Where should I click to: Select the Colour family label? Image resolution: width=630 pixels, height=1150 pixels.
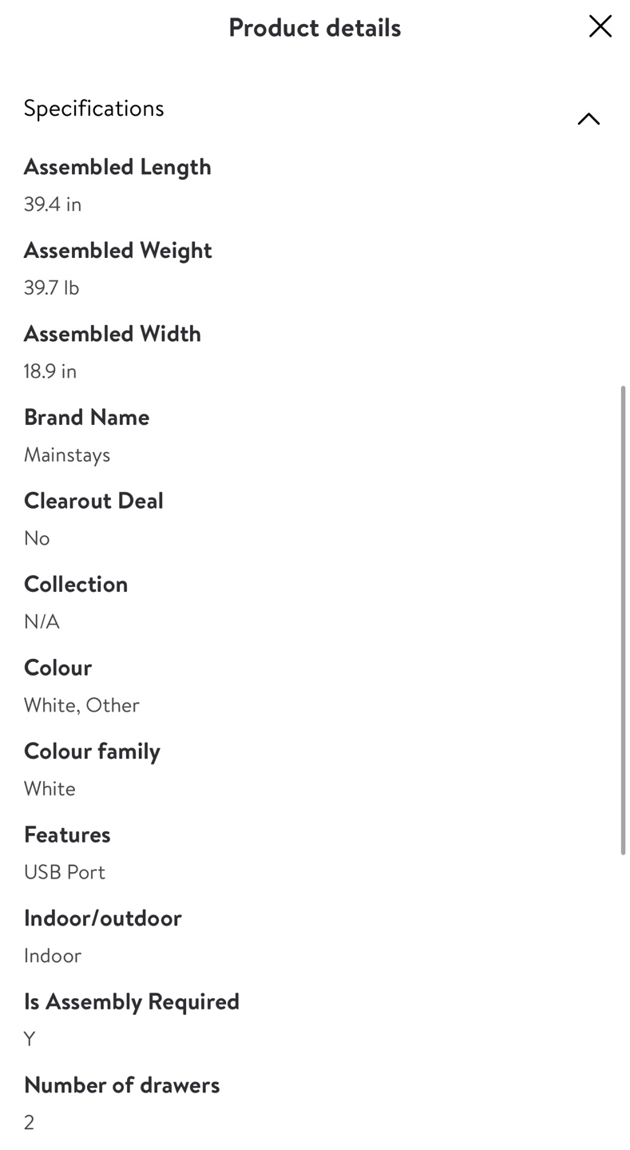click(x=92, y=751)
